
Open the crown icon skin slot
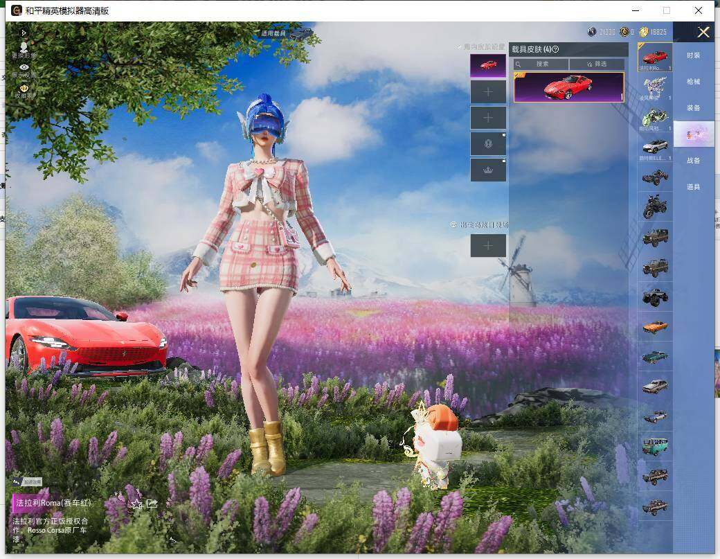(488, 170)
